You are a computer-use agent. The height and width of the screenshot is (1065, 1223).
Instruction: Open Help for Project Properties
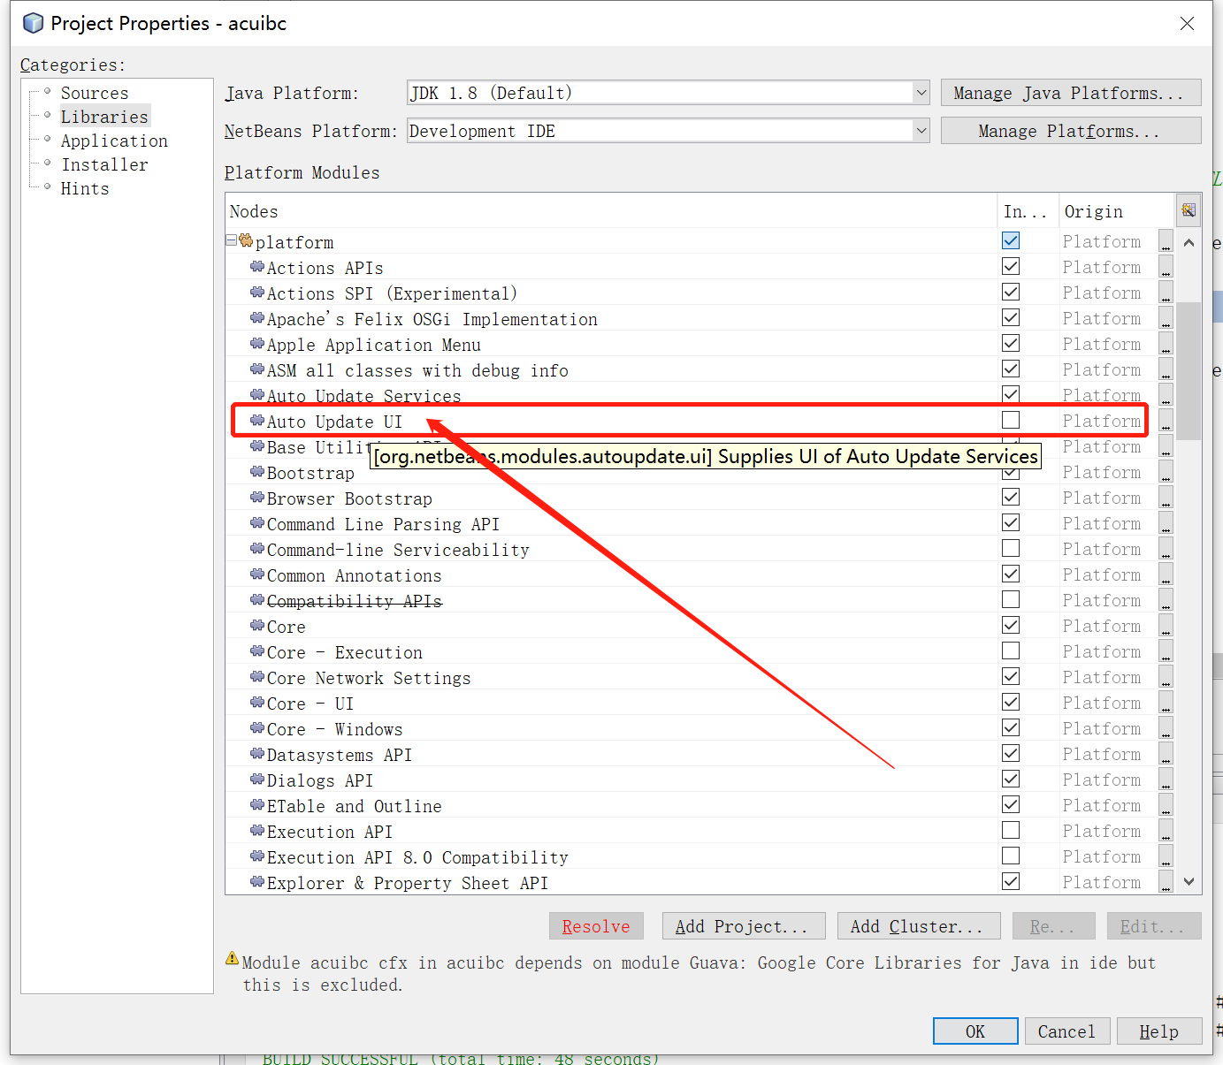click(x=1159, y=1031)
